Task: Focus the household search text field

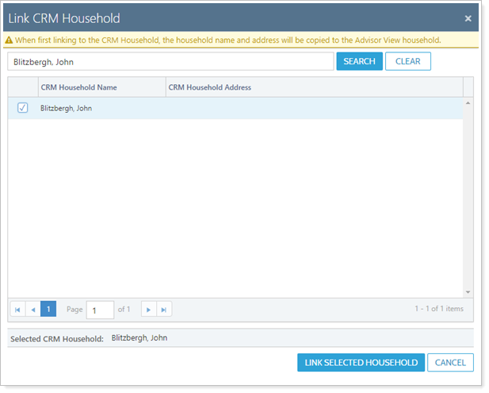Action: click(170, 61)
